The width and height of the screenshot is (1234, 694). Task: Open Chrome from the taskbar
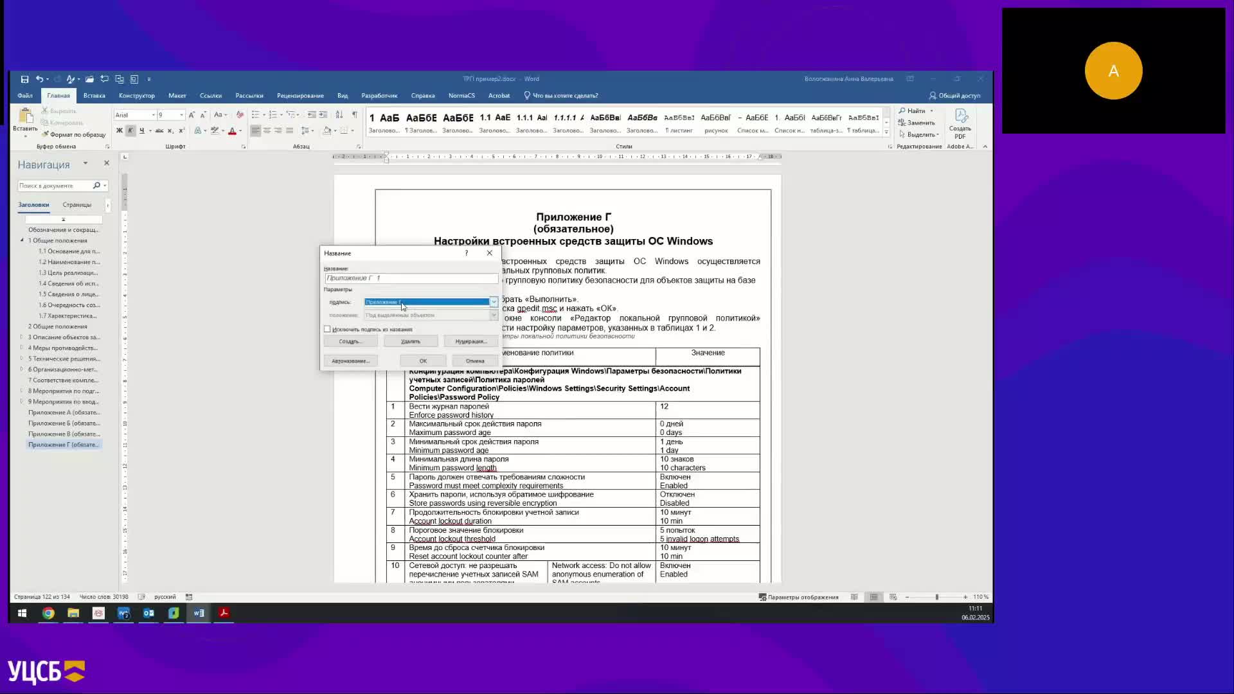pyautogui.click(x=48, y=613)
